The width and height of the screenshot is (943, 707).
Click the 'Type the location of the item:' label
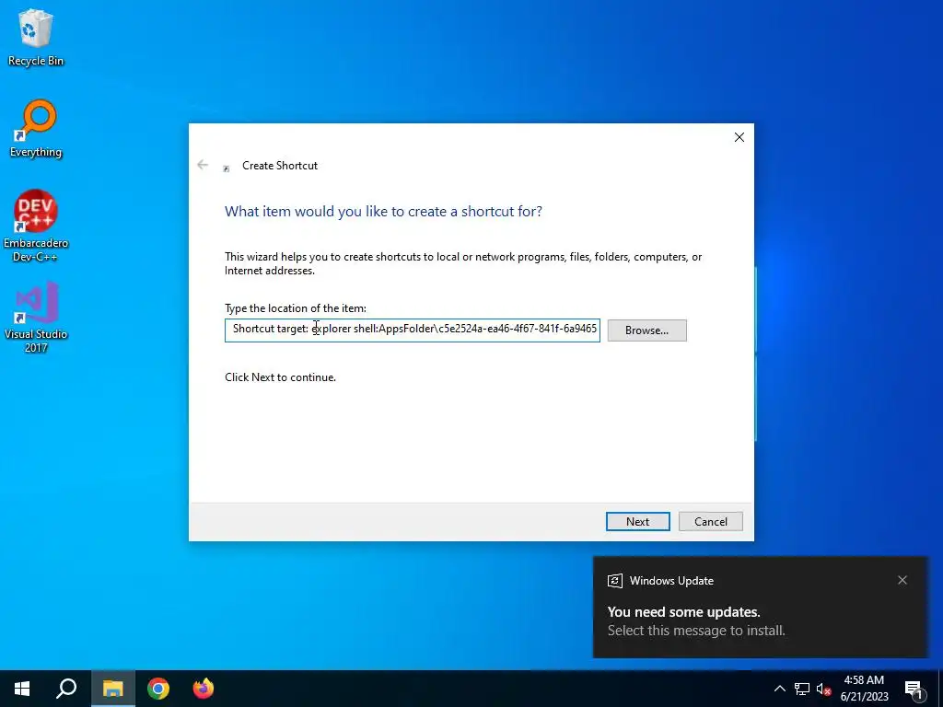296,308
